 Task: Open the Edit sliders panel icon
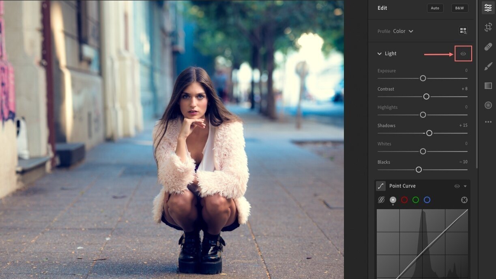point(488,8)
